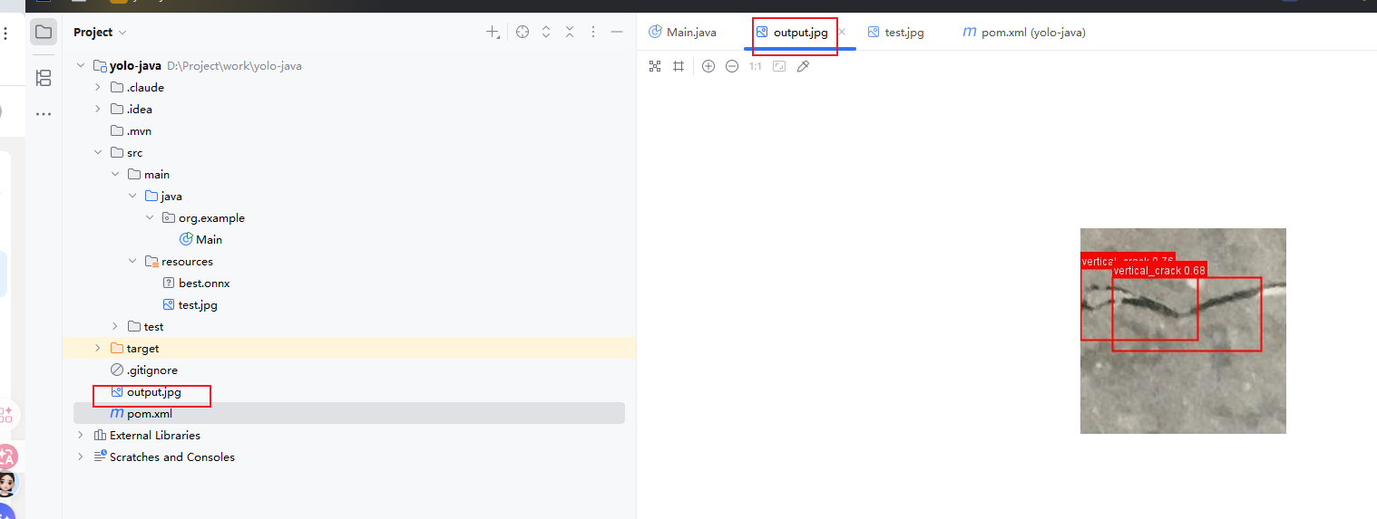Open the Project view dropdown
Image resolution: width=1377 pixels, height=519 pixels.
coord(100,32)
